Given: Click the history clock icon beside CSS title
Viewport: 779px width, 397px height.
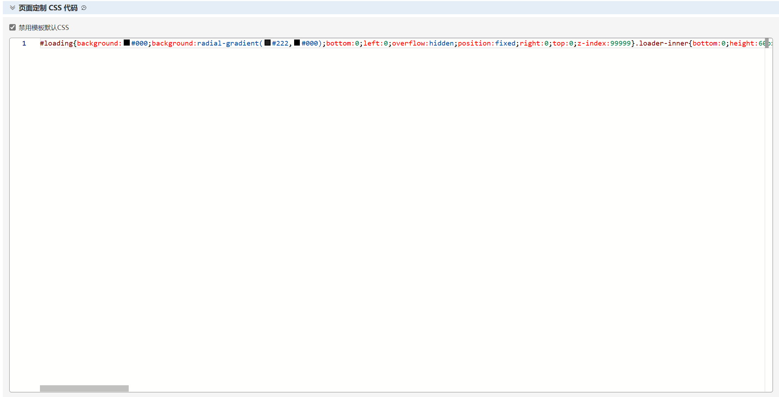Looking at the screenshot, I should pos(84,8).
